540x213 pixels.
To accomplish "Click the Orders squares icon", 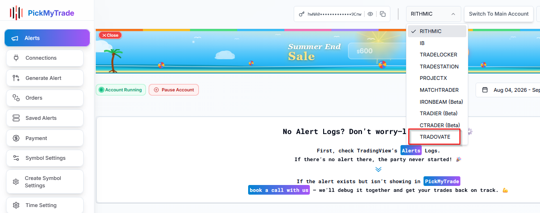I will pos(16,98).
